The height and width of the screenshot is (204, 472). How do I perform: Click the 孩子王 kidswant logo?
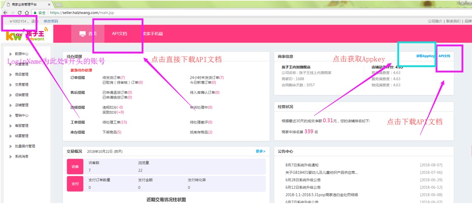coord(27,34)
